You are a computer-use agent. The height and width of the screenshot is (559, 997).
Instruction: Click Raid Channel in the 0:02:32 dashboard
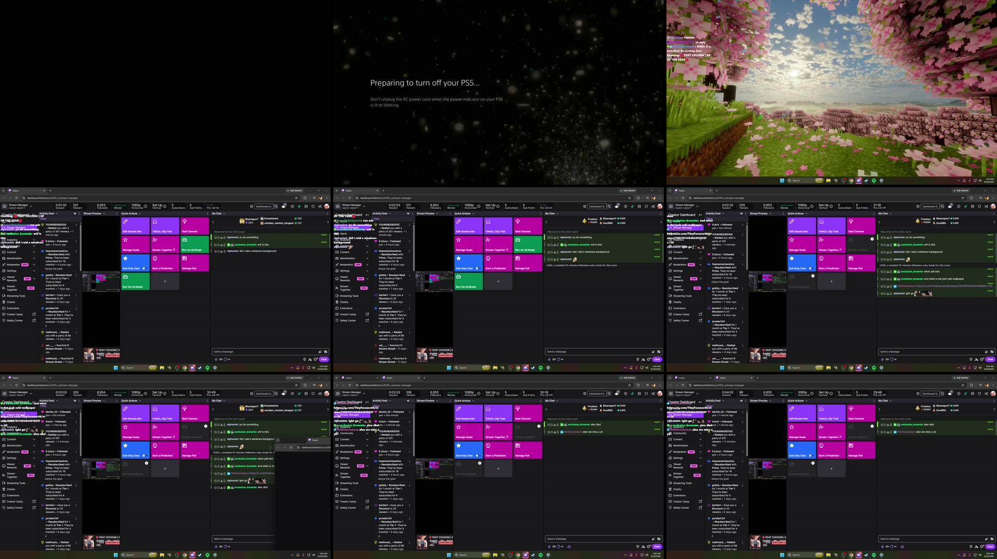(861, 225)
